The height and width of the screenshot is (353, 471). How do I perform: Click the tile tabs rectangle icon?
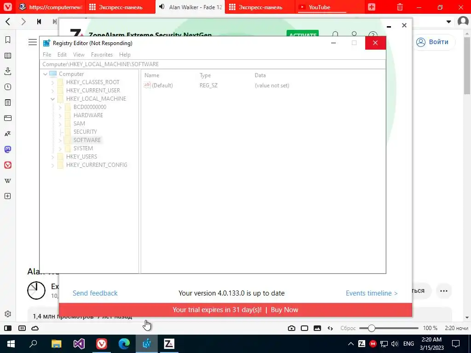(304, 328)
